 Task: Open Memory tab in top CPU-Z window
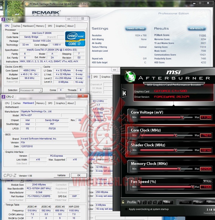tap(40, 26)
